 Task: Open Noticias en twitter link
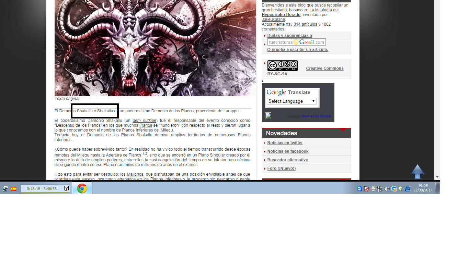click(x=285, y=143)
